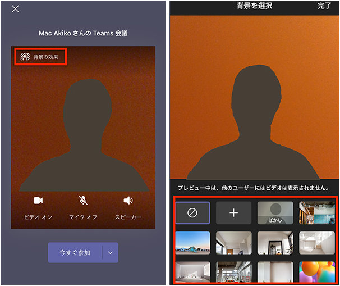Image resolution: width=340 pixels, height=286 pixels.
Task: Select the bright white loft background at end of second row
Action: pyautogui.click(x=316, y=243)
